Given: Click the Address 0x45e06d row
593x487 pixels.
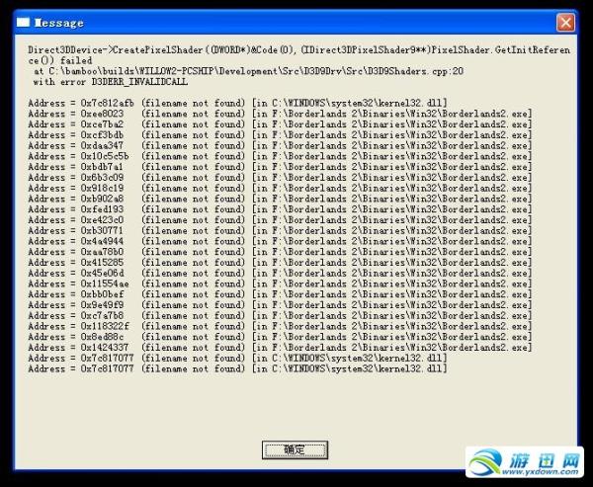Looking at the screenshot, I should pyautogui.click(x=280, y=273).
